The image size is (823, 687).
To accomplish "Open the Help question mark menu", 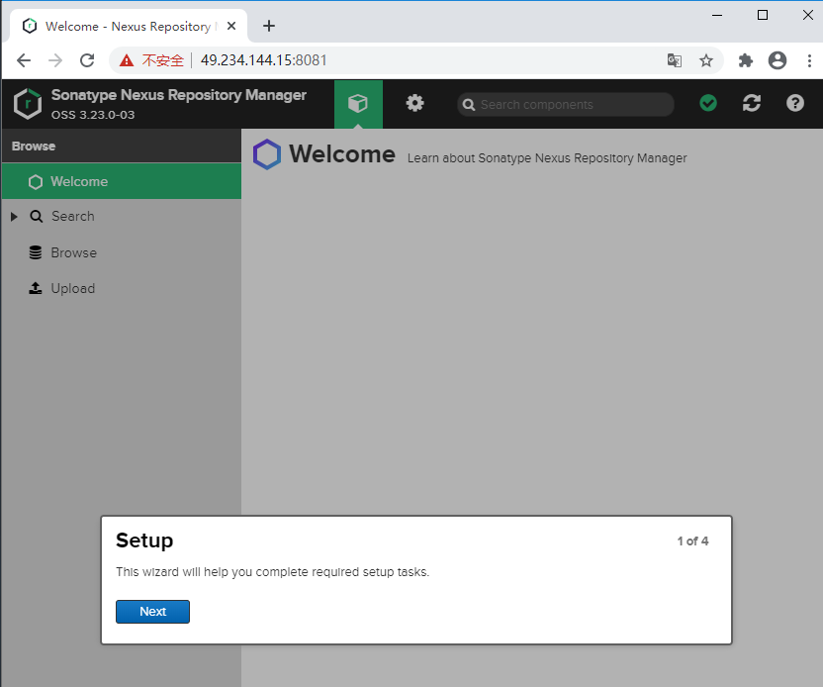I will click(795, 103).
